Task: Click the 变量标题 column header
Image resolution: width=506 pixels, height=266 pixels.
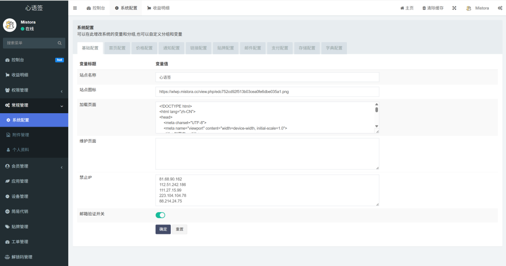Action: click(x=88, y=64)
